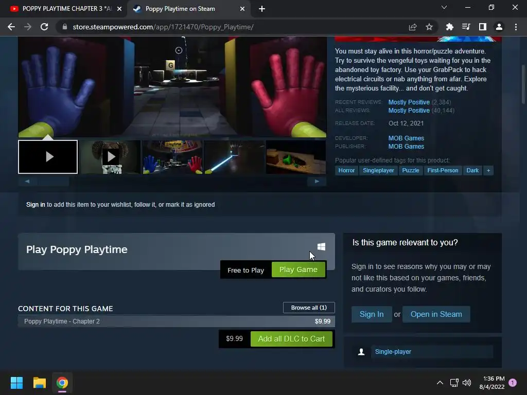Image resolution: width=527 pixels, height=395 pixels.
Task: Click the Sign In button
Action: [372, 314]
